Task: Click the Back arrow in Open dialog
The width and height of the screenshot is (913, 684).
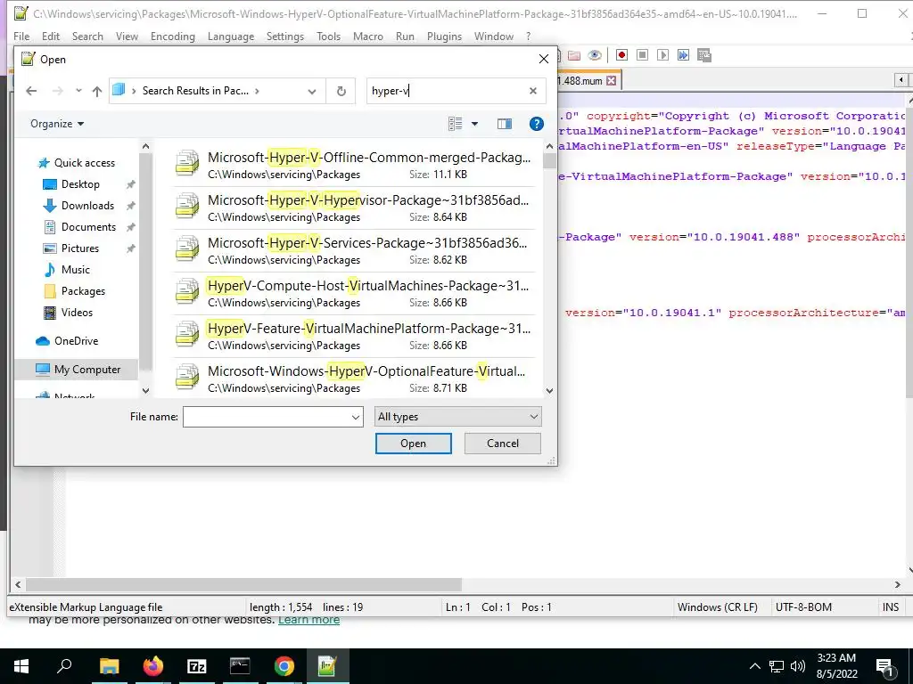Action: [x=31, y=91]
